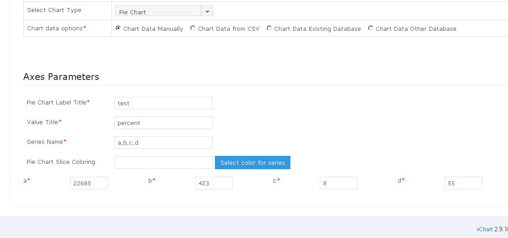Screen dimensions: 508x238
Task: Edit the value field for series b
Action: [214, 183]
